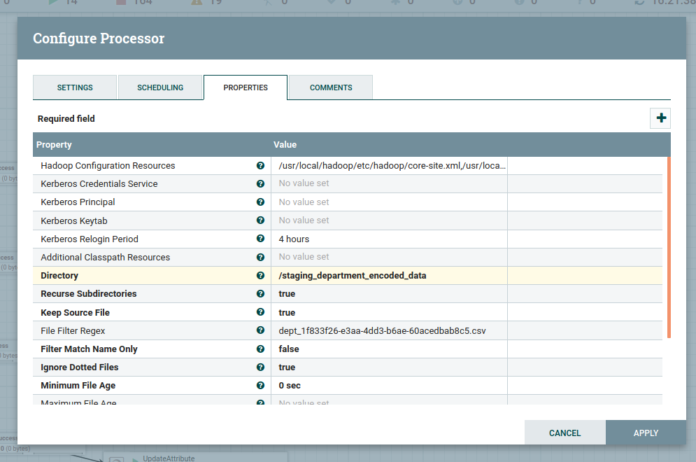Click help icon for Hadoop Configuration Resources
Image resolution: width=696 pixels, height=462 pixels.
[260, 166]
